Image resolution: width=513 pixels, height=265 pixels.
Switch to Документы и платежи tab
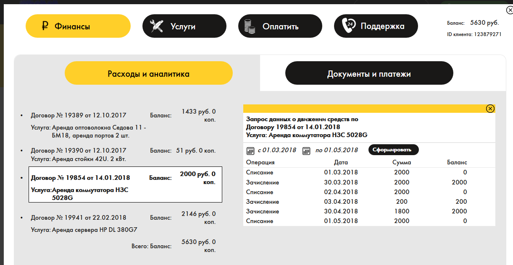(369, 74)
